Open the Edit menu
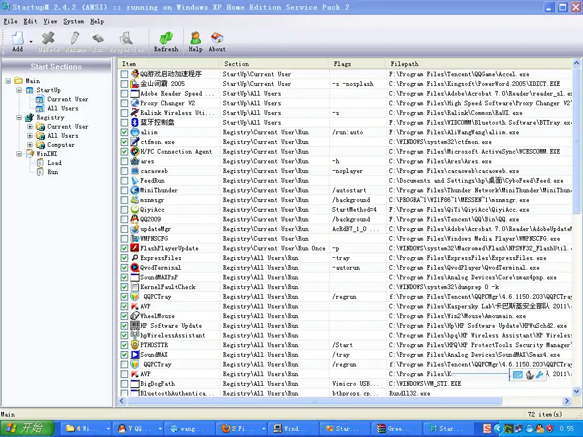This screenshot has width=583, height=437. click(30, 21)
